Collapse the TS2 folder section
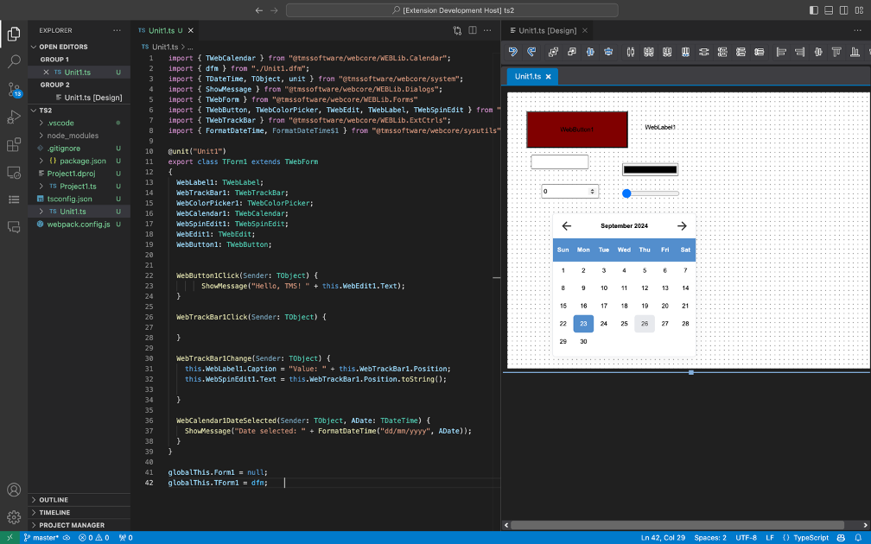The width and height of the screenshot is (871, 544). pos(79,110)
